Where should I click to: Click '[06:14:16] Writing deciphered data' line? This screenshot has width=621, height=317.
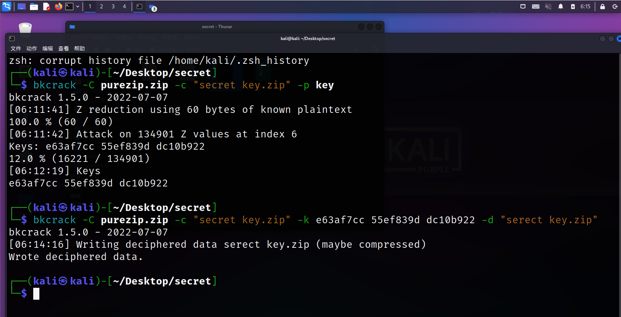(x=217, y=245)
